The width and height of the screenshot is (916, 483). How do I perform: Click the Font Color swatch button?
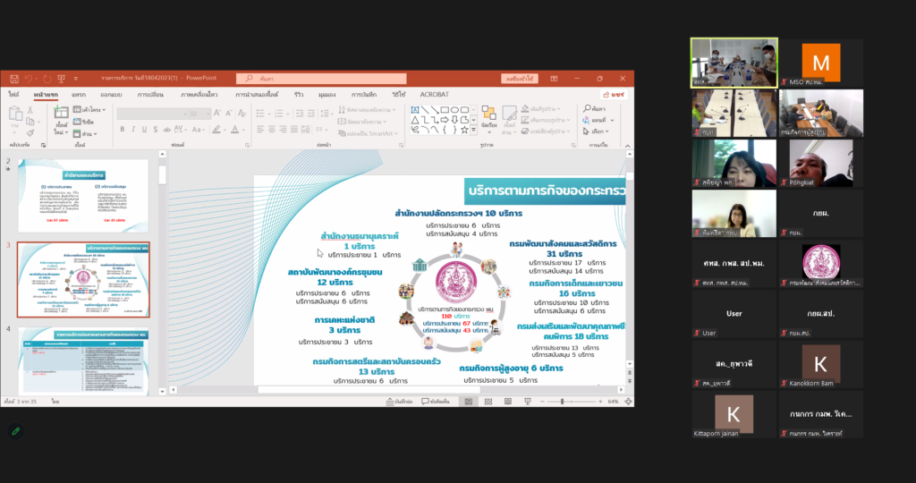coord(235,130)
